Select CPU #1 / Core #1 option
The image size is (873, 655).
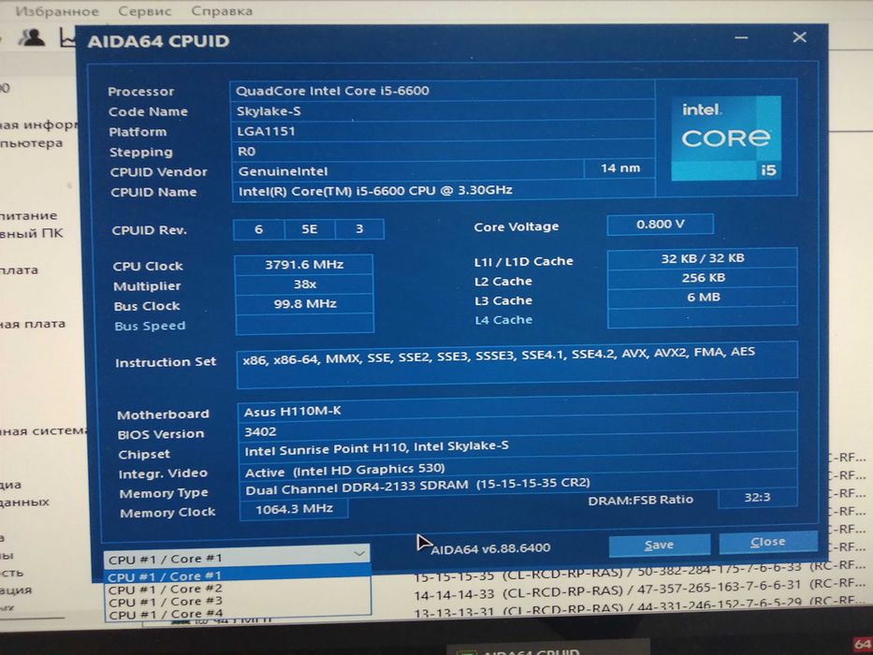[x=238, y=576]
